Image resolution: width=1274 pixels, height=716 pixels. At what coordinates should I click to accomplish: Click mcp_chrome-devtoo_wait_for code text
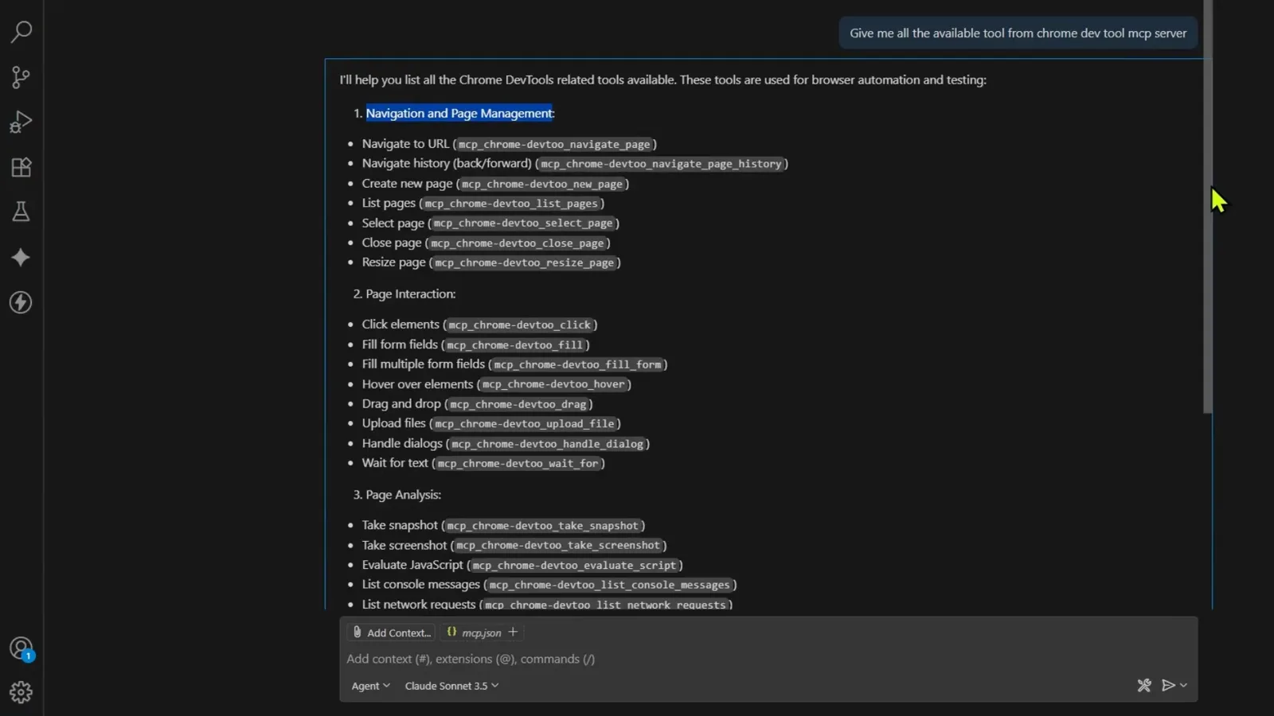pyautogui.click(x=518, y=463)
